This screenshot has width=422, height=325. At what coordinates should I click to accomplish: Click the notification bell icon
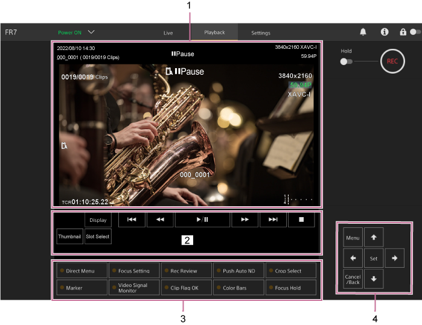(363, 32)
